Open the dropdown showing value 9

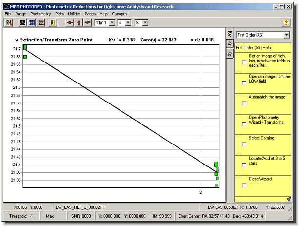tap(145, 23)
